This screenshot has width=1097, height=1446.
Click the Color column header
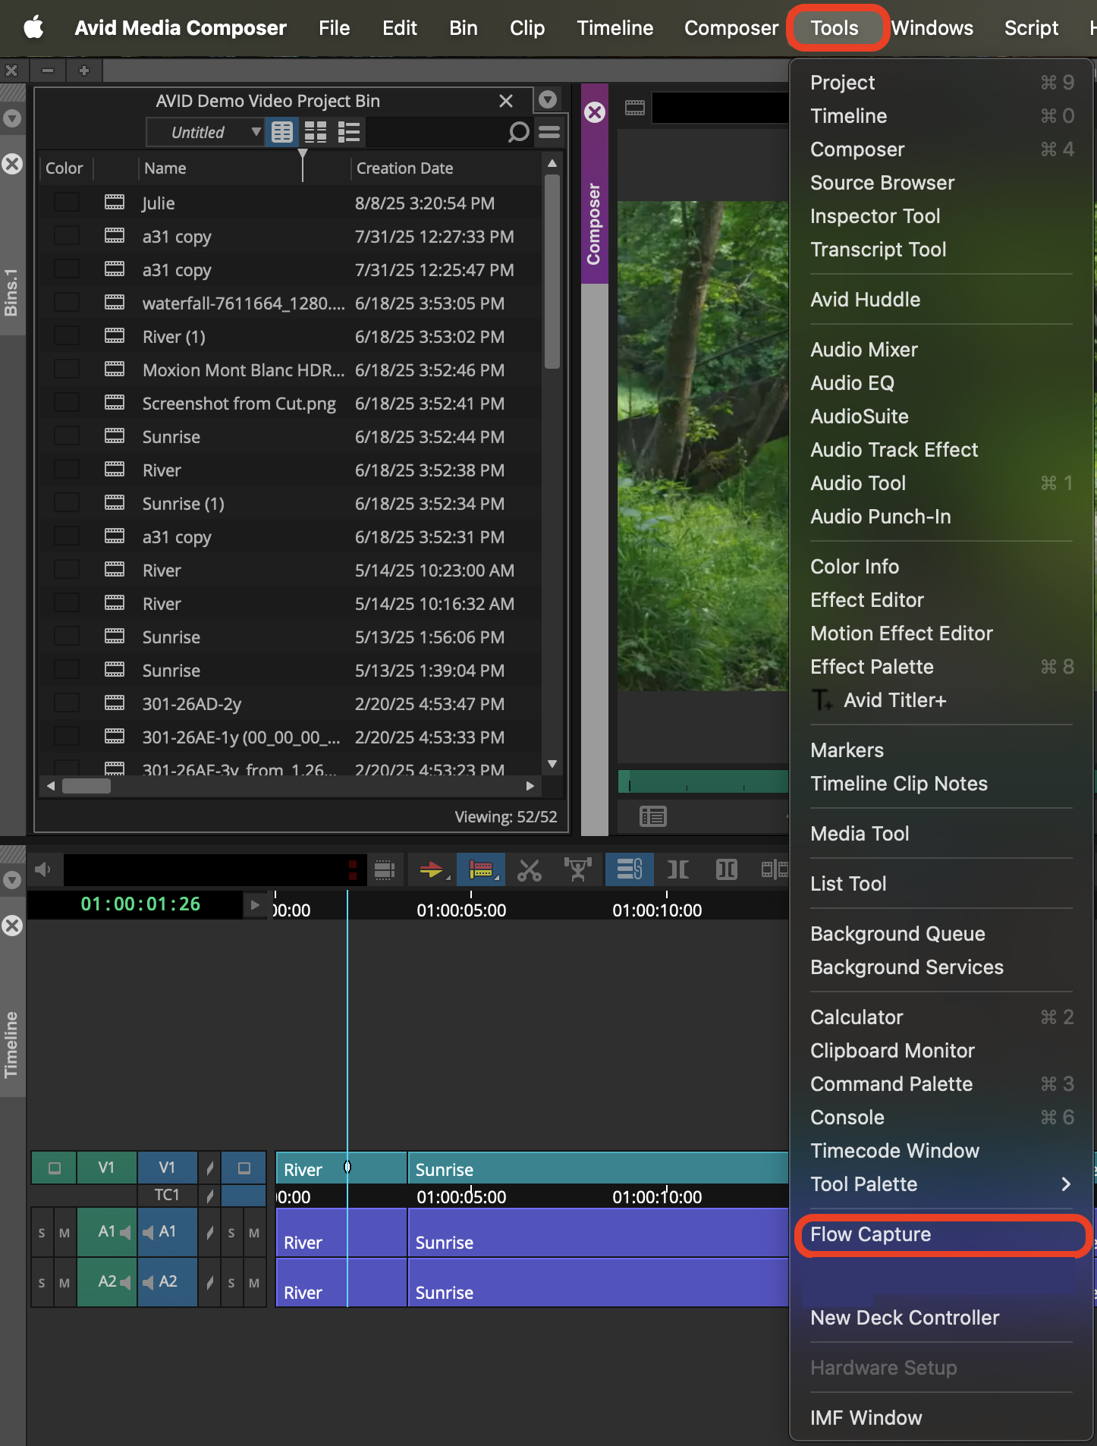coord(64,168)
